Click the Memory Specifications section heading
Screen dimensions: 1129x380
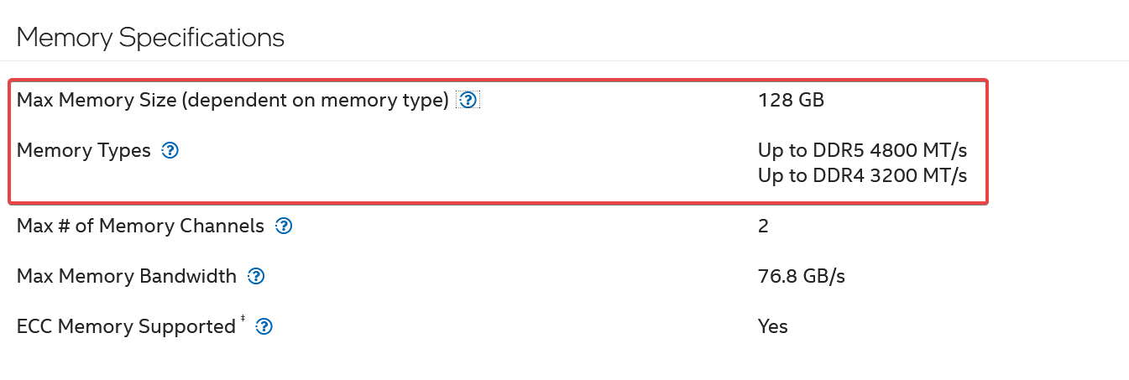tap(150, 38)
